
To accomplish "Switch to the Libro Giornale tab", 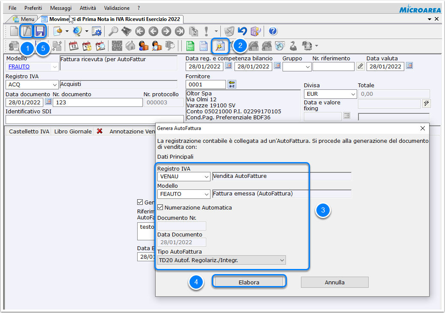I will tap(73, 131).
